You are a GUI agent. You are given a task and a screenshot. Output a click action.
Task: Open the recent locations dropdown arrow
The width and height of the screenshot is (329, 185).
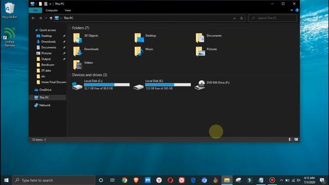point(46,18)
